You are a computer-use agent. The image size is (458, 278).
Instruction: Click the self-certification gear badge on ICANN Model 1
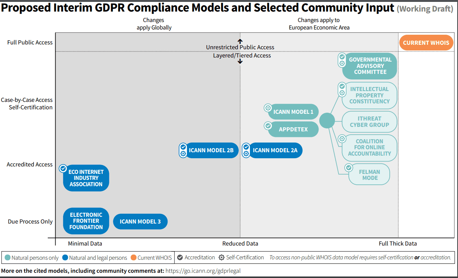pos(267,108)
